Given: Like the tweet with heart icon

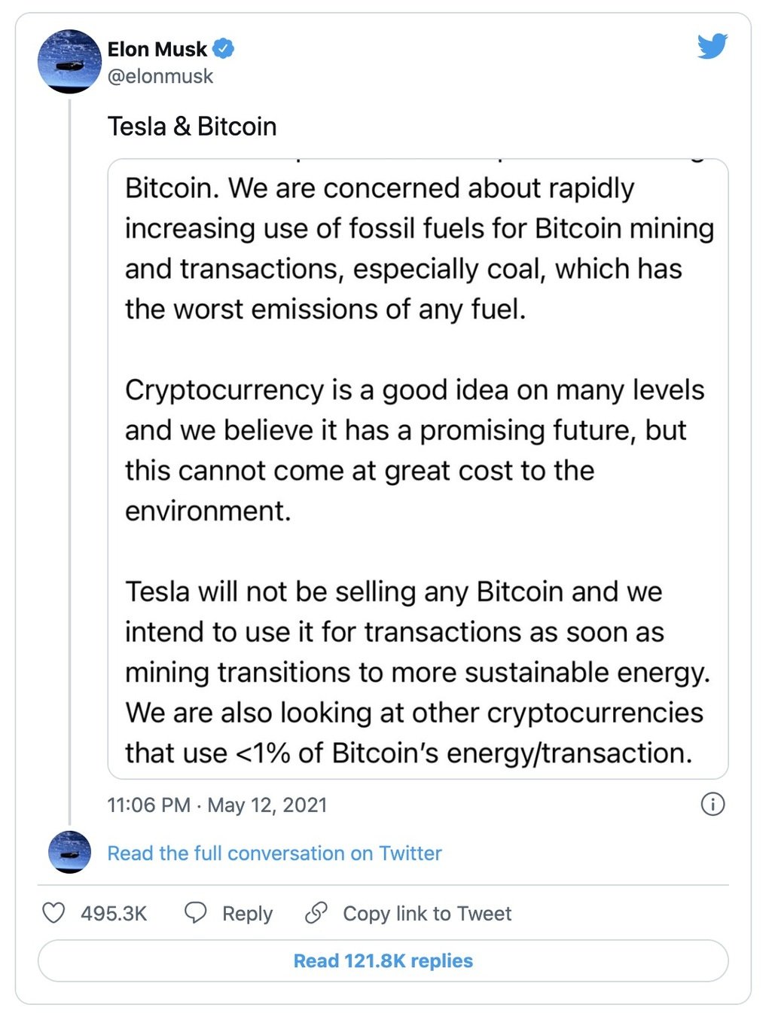Looking at the screenshot, I should (x=53, y=913).
